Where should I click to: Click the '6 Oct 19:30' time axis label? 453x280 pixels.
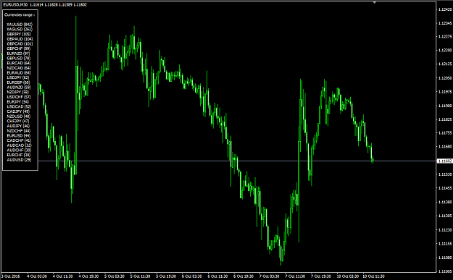pyautogui.click(x=244, y=276)
